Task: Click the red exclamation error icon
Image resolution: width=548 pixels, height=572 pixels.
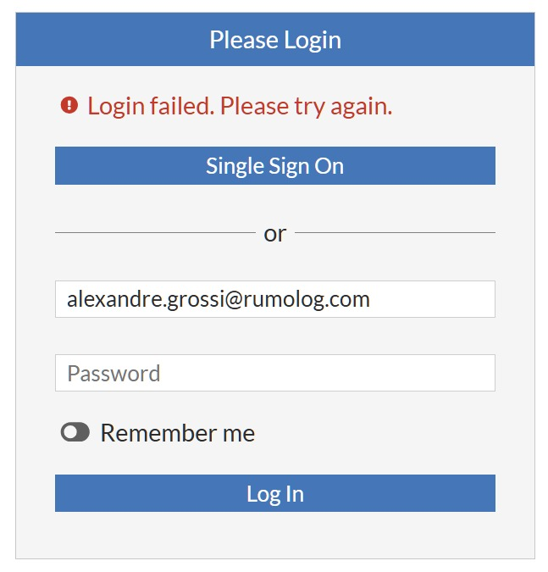Action: pos(69,105)
